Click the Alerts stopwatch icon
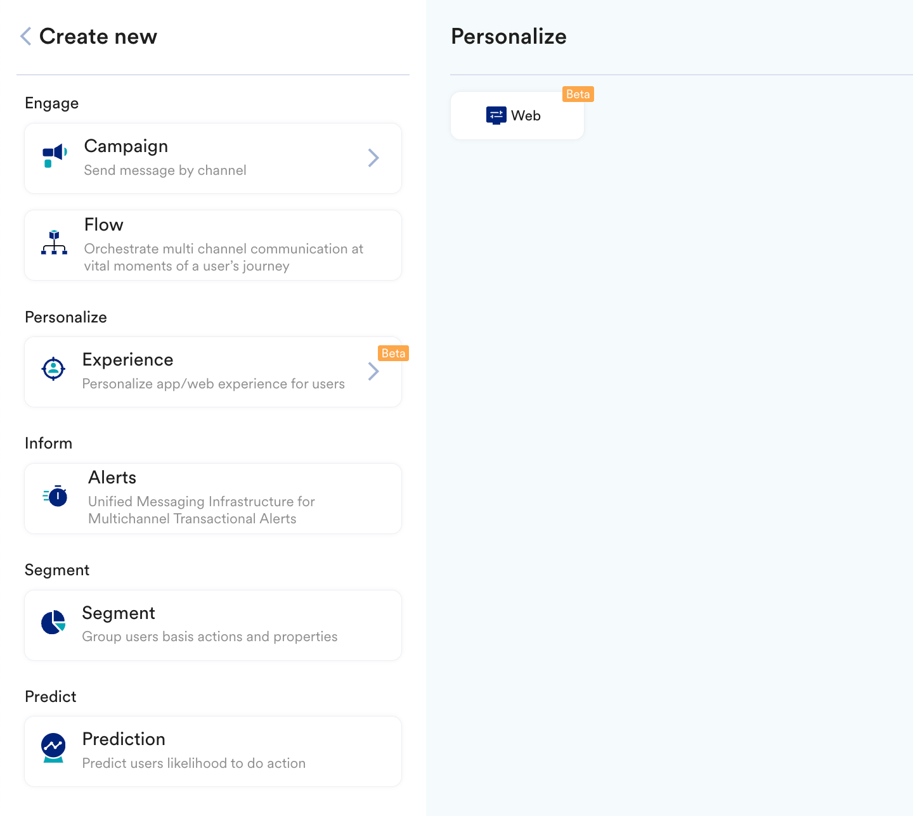The height and width of the screenshot is (816, 913). tap(55, 495)
